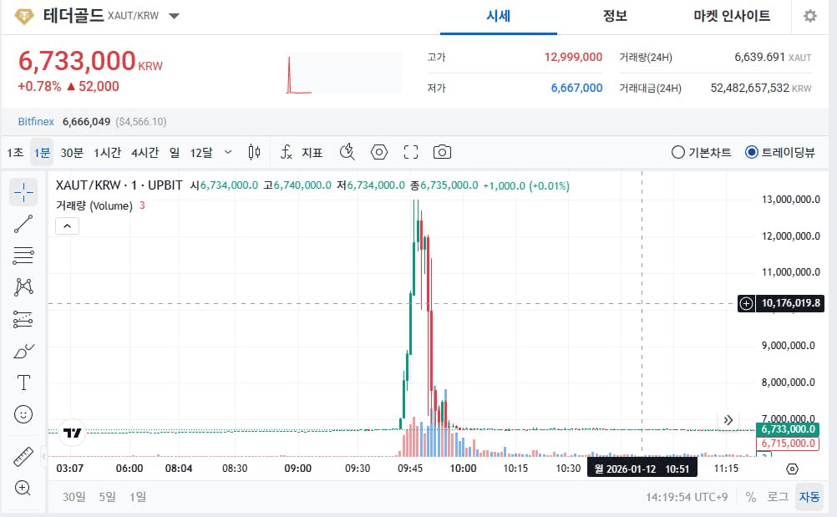This screenshot has width=837, height=517.
Task: Choose the 30분 interval button
Action: point(72,152)
